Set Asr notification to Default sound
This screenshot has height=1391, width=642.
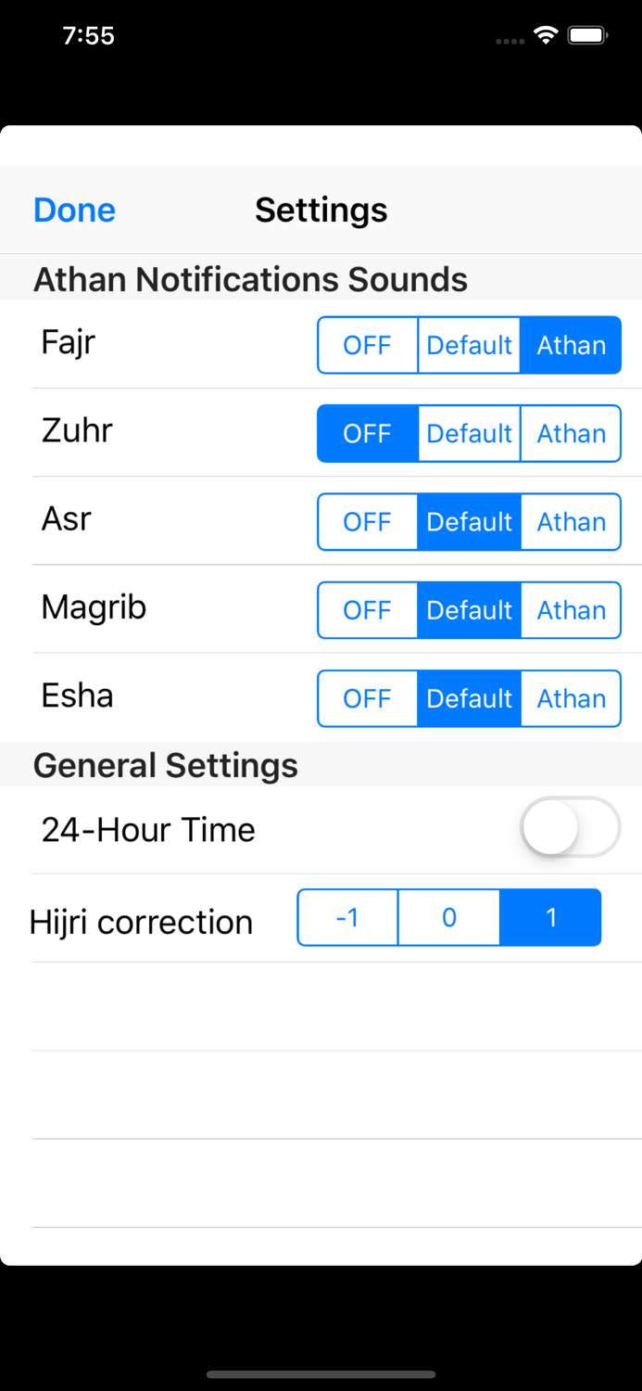(469, 522)
